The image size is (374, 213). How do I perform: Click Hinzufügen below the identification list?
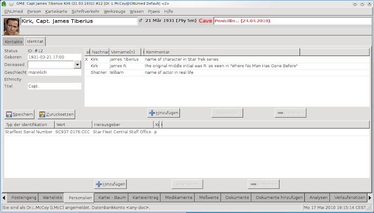110,184
